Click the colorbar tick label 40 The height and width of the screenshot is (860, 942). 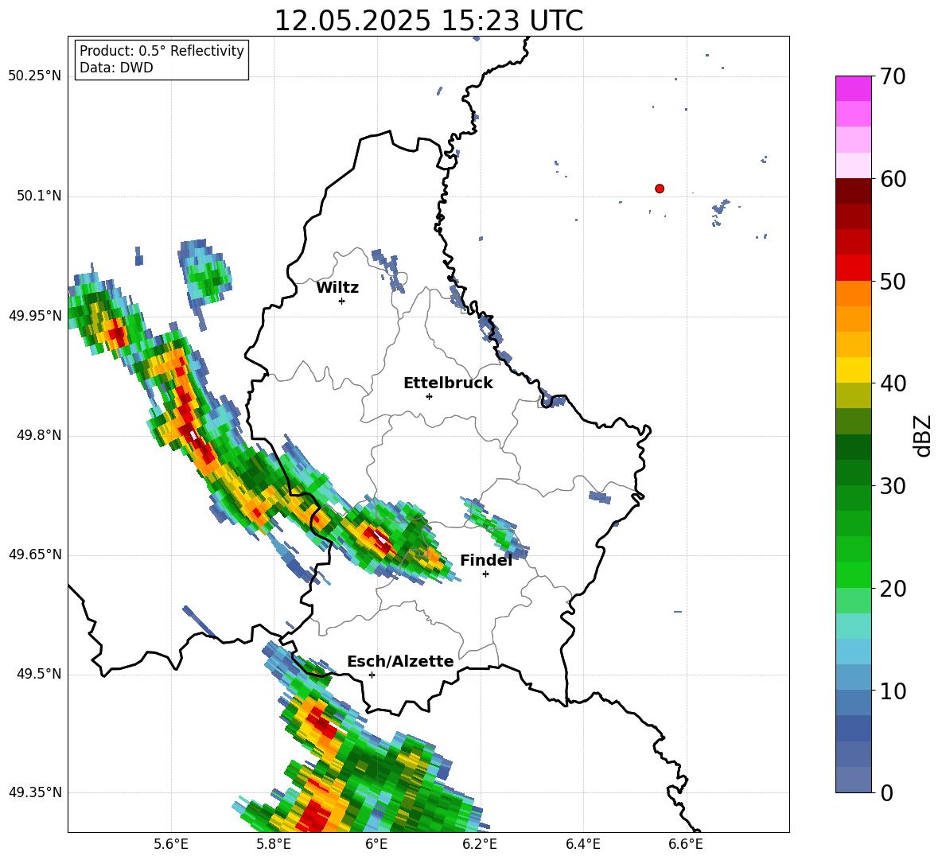pyautogui.click(x=892, y=383)
